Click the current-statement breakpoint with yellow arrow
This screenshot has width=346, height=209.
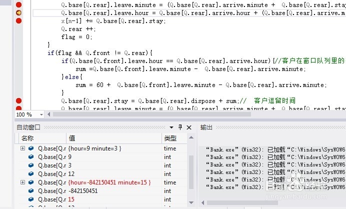point(19,13)
